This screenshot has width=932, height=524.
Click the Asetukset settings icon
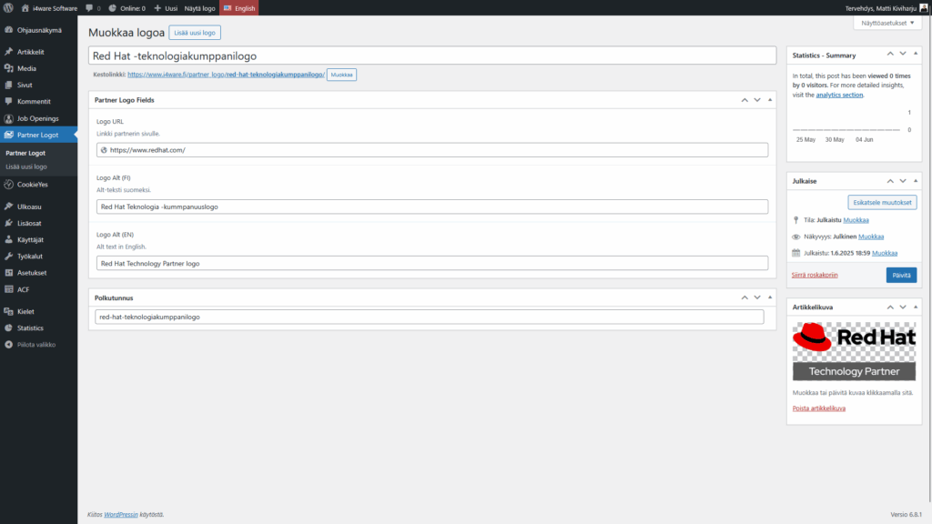point(9,273)
